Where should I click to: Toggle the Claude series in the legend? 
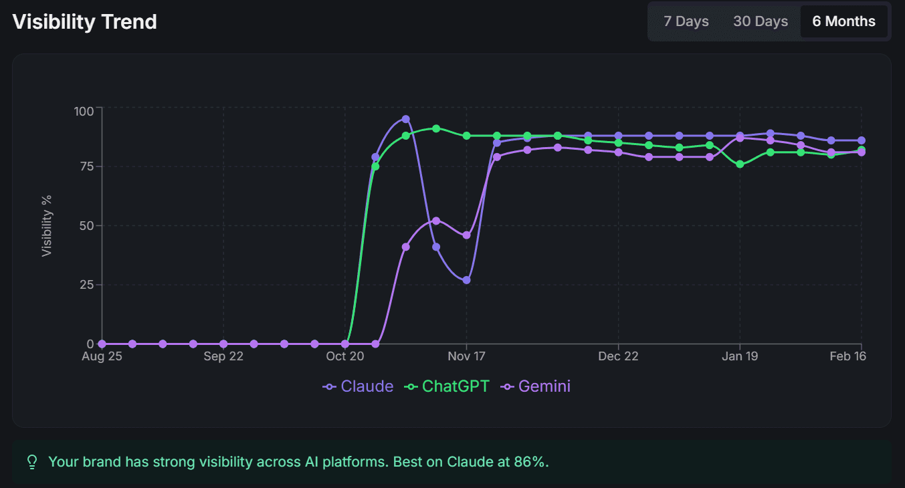pyautogui.click(x=367, y=386)
